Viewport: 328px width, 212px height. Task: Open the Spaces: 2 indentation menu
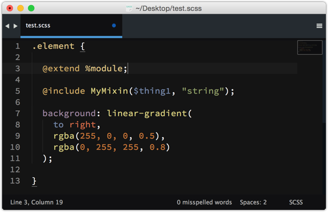[x=253, y=202]
